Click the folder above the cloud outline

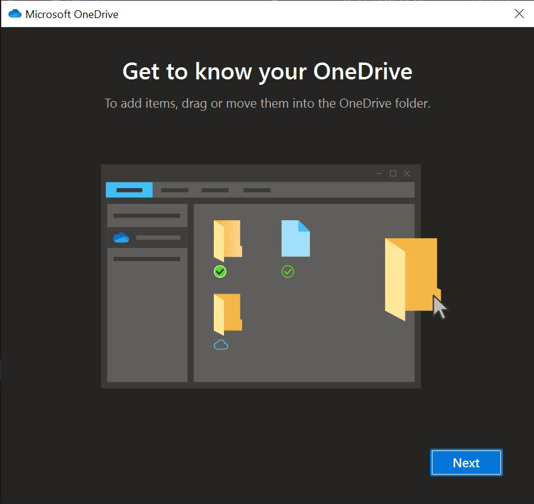227,313
